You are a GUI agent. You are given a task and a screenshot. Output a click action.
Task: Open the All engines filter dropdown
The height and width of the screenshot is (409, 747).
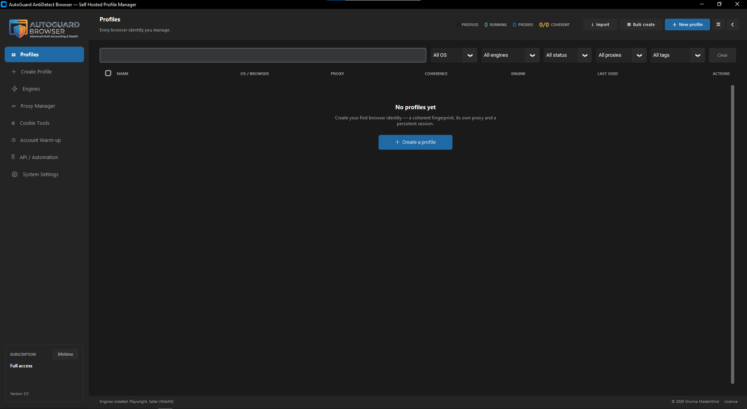coord(510,55)
